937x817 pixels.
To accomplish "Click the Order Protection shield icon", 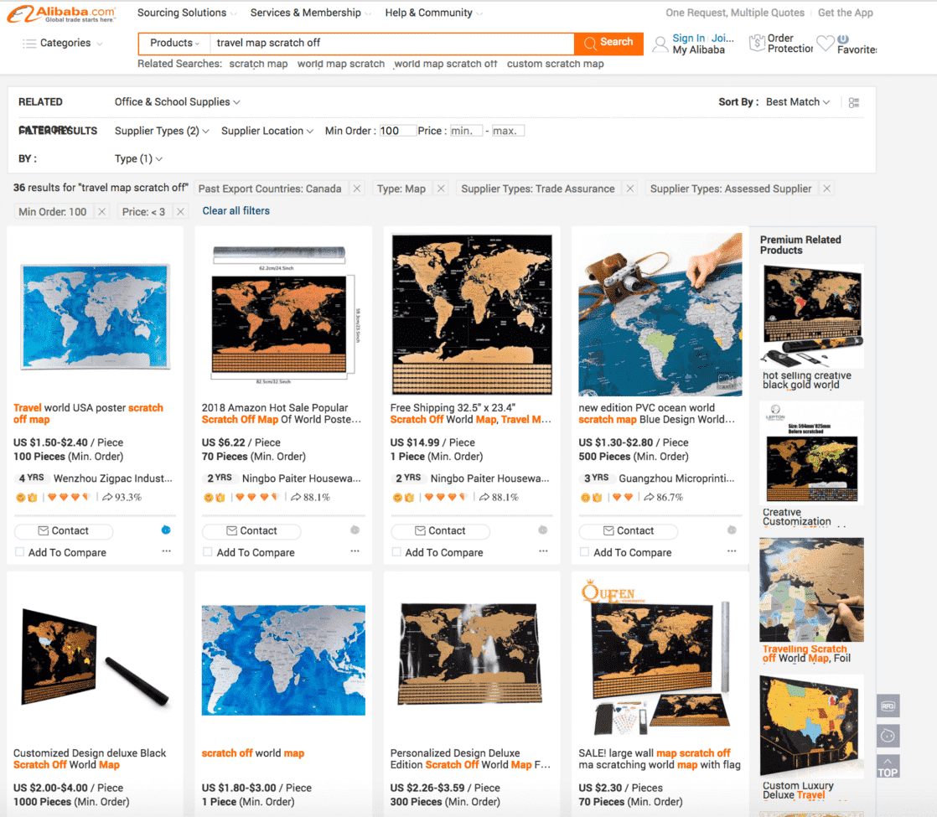I will pyautogui.click(x=757, y=43).
